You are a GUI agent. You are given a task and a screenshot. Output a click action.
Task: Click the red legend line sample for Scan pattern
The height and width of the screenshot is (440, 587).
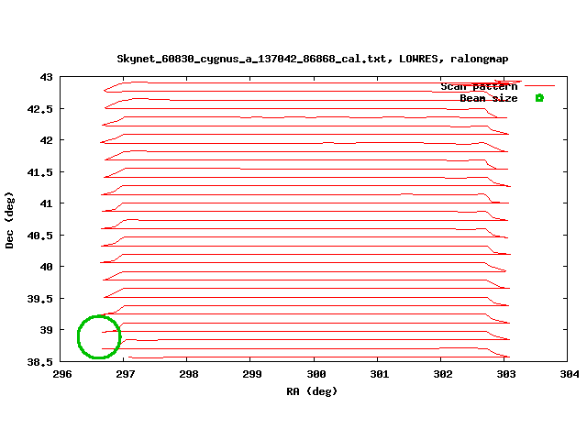[x=539, y=85]
